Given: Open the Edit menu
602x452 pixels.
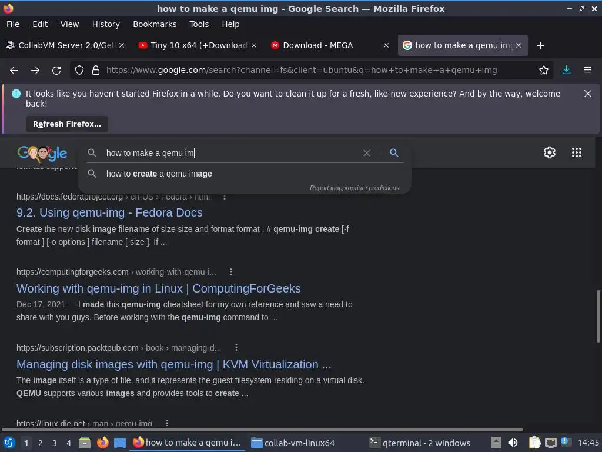Looking at the screenshot, I should [x=40, y=24].
